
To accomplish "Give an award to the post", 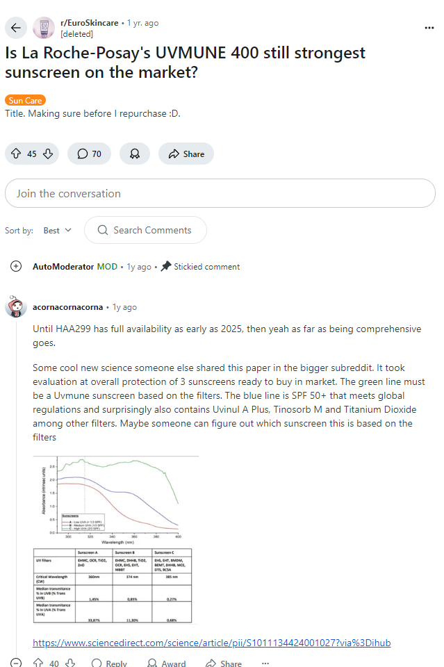I will pyautogui.click(x=134, y=154).
